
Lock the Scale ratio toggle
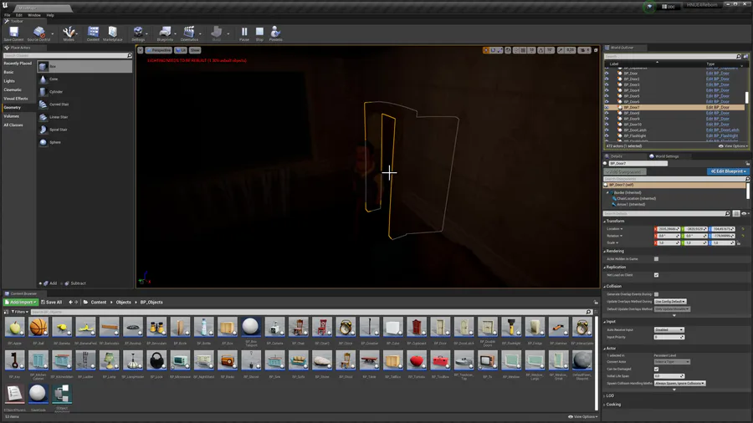point(739,242)
